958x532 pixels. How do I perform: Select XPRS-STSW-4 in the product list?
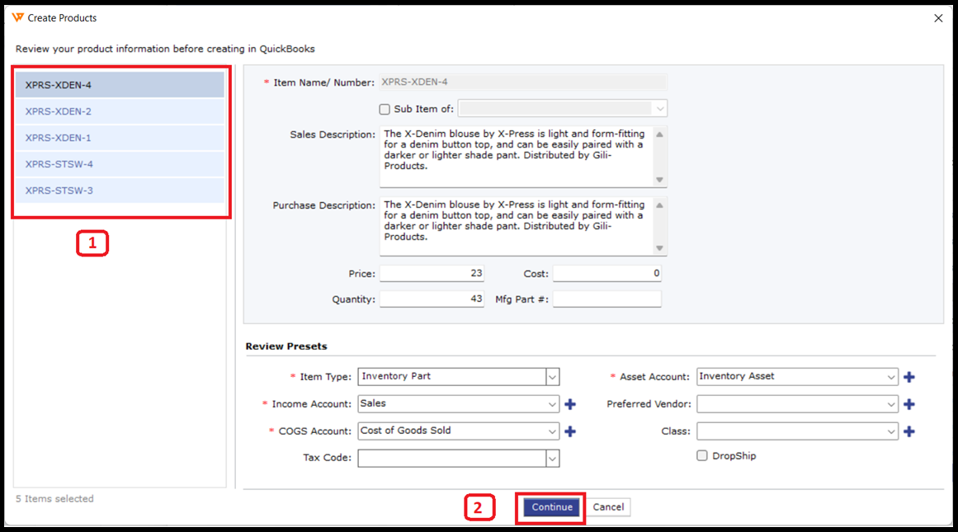(120, 164)
